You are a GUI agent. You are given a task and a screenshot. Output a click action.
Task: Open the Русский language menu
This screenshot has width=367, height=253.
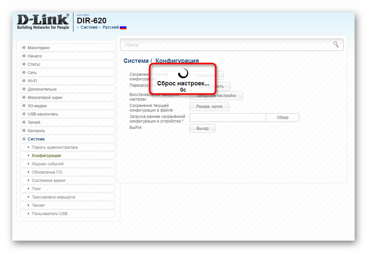[x=110, y=27]
